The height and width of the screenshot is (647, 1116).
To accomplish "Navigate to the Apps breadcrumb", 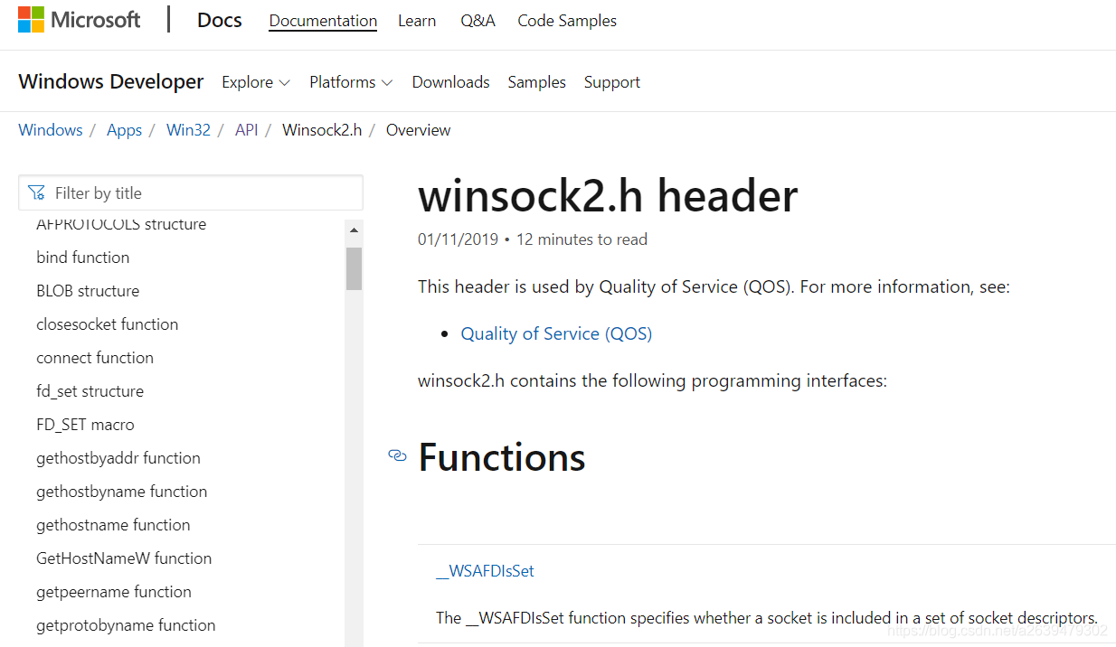I will (124, 129).
